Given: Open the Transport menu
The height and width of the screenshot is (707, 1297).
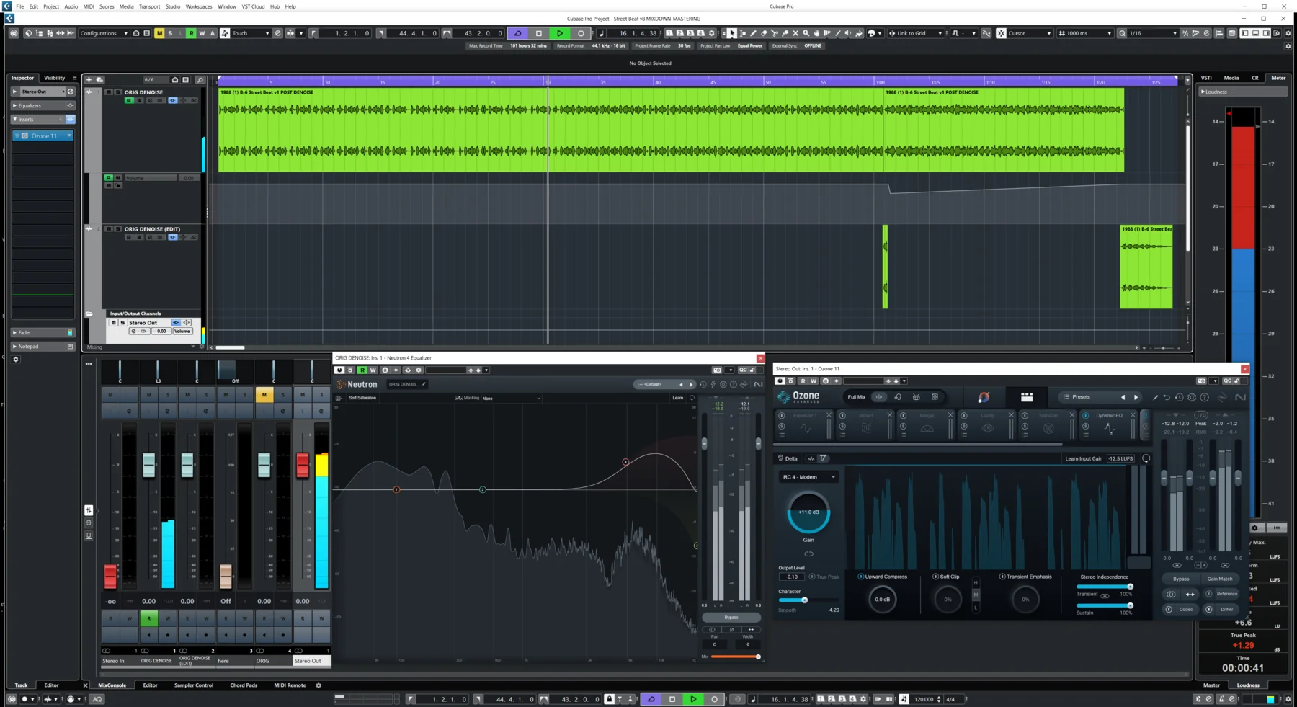Looking at the screenshot, I should coord(149,6).
